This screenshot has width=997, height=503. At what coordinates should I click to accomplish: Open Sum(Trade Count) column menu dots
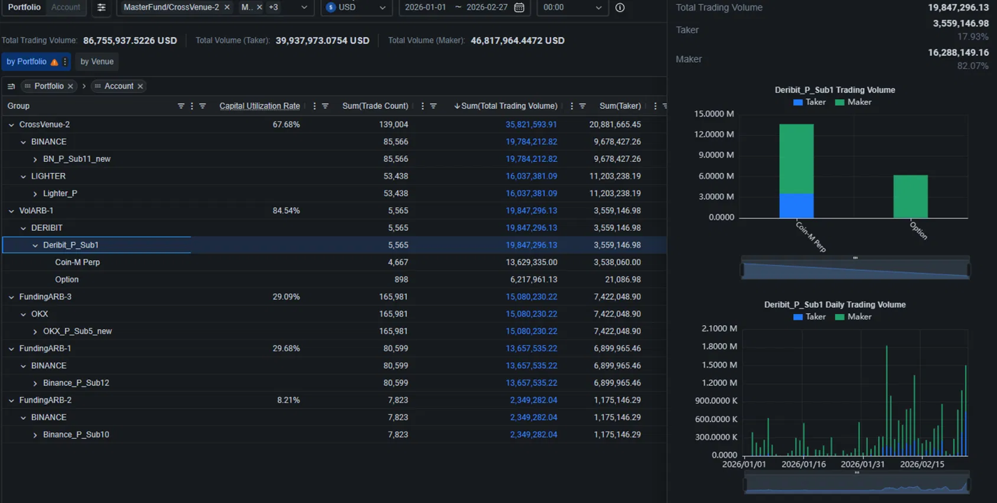click(422, 106)
